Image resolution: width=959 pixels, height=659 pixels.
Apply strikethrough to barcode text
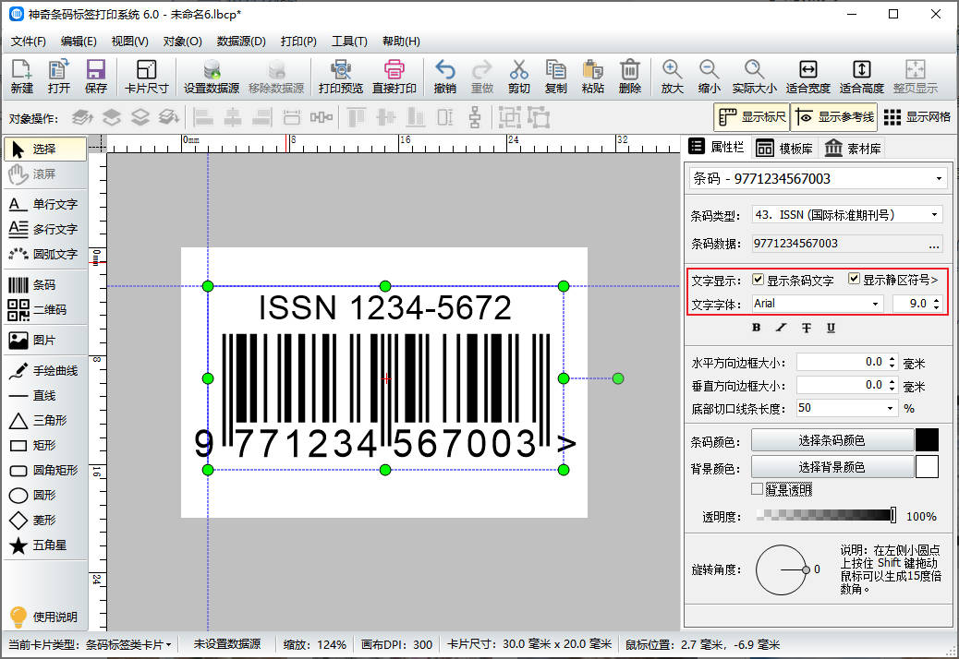807,328
